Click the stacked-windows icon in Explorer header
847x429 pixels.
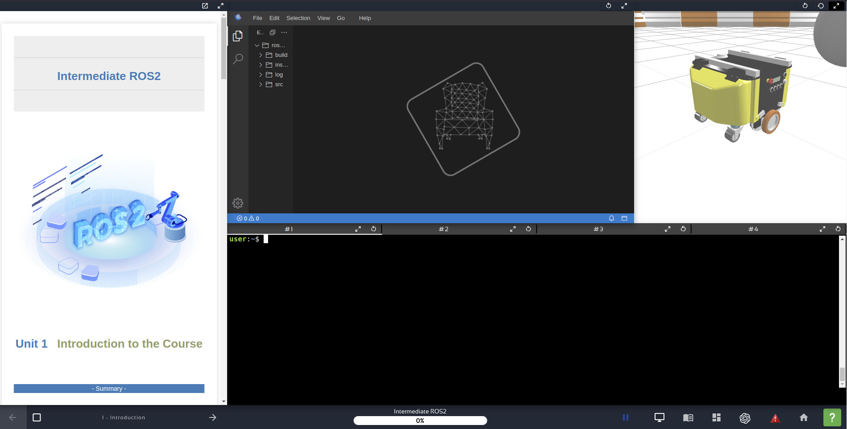(273, 32)
